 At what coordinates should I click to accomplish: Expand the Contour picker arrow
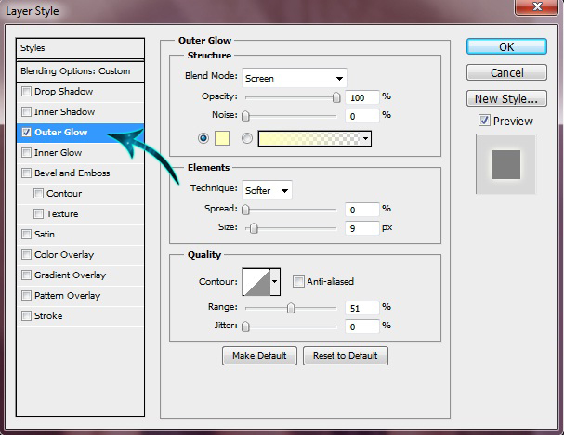tap(275, 282)
